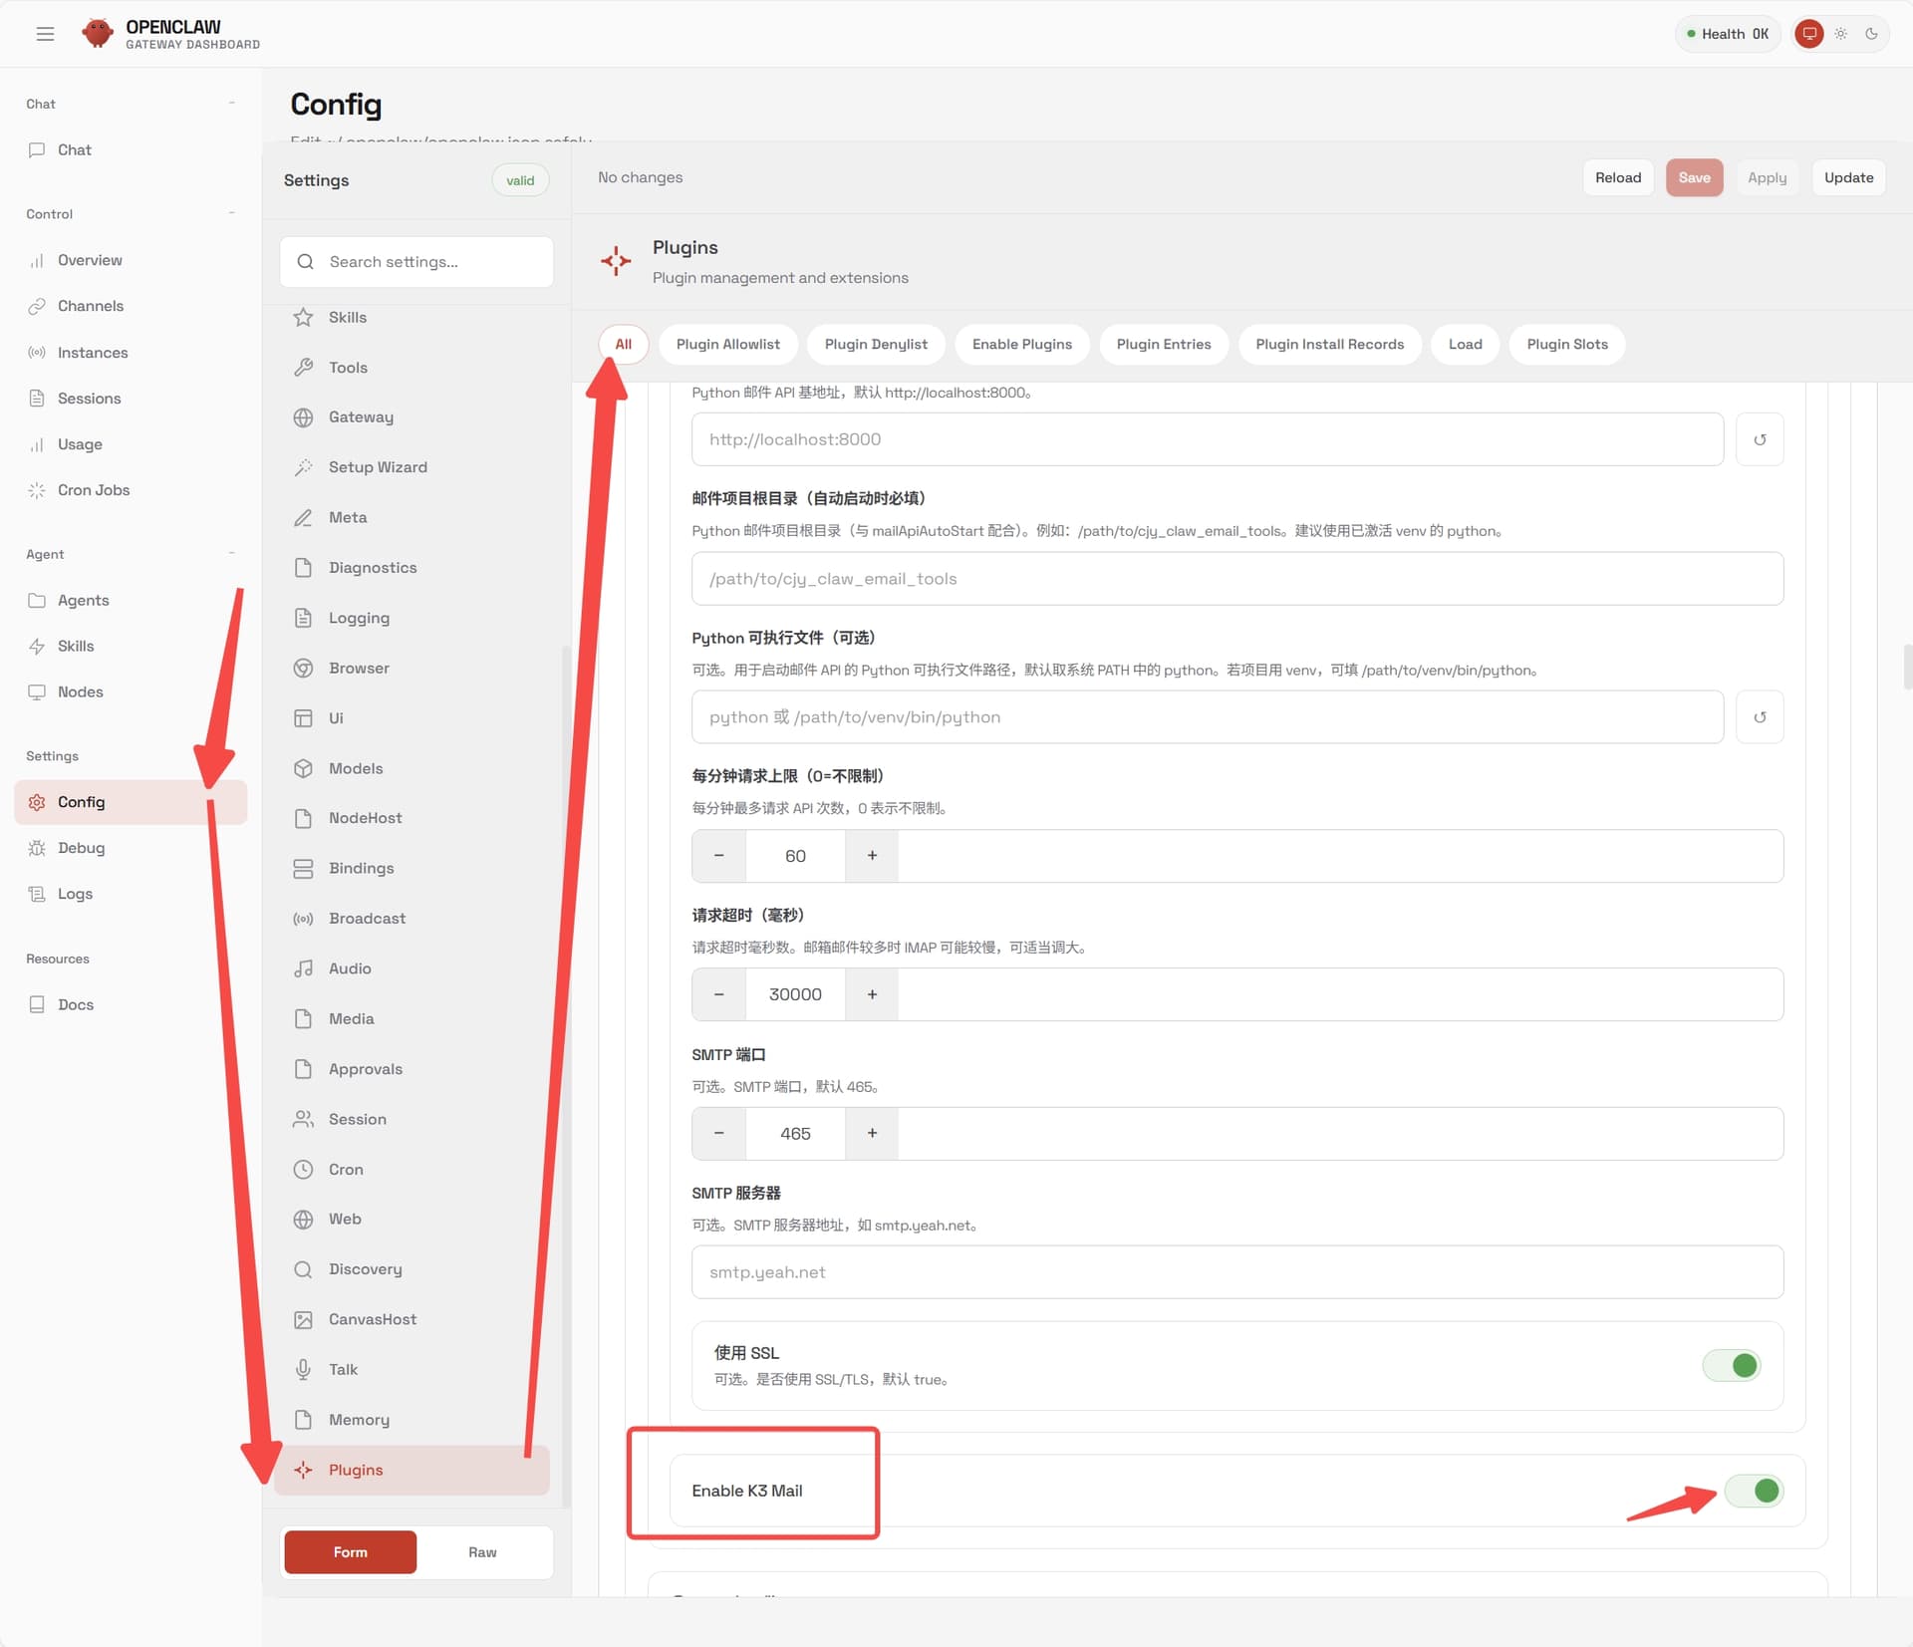Click the Search settings input field

coord(416,262)
